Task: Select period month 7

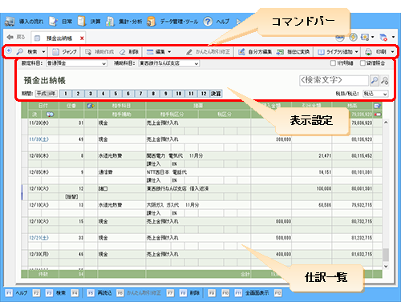Action: pyautogui.click(x=141, y=94)
